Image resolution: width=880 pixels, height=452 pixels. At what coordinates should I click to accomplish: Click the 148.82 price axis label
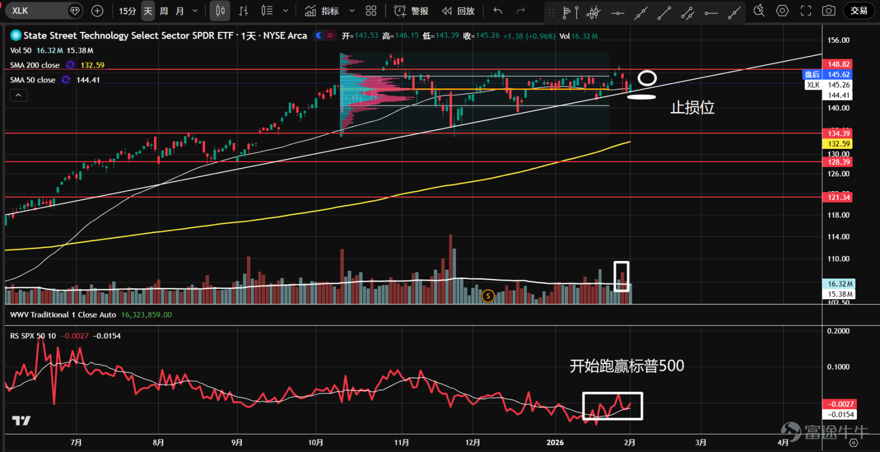(x=839, y=64)
